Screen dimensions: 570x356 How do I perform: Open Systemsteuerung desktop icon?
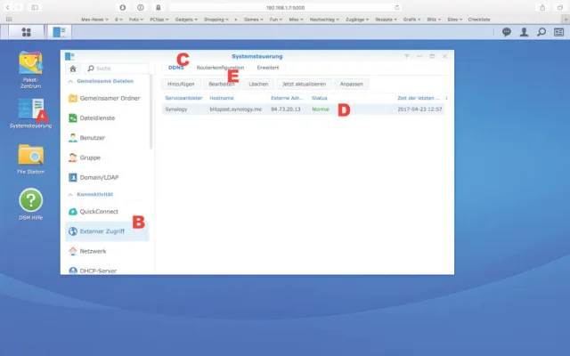coord(30,110)
